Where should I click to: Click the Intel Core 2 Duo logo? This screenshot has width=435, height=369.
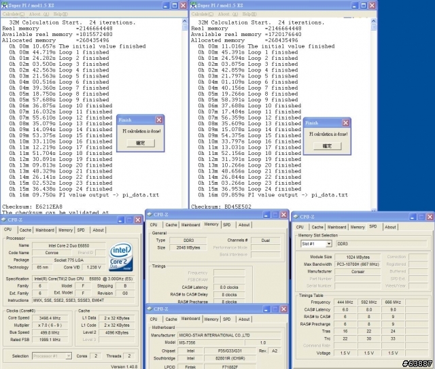121,257
